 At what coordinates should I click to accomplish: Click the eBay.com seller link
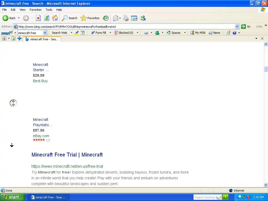click(x=41, y=136)
